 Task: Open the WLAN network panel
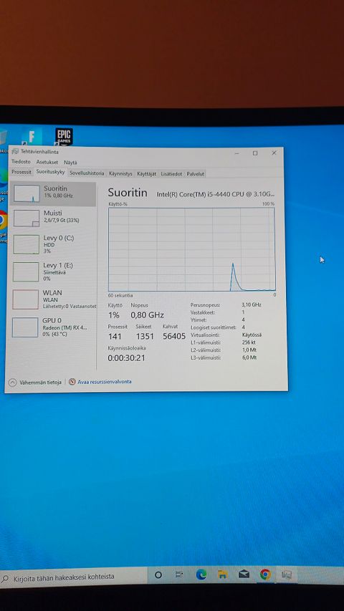(x=52, y=299)
